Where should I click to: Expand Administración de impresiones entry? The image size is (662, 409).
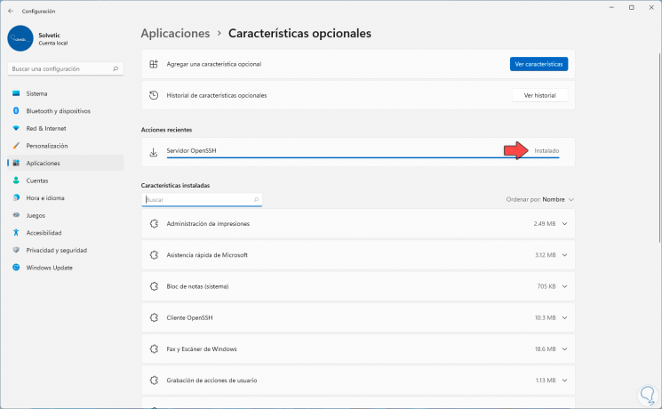tap(564, 223)
